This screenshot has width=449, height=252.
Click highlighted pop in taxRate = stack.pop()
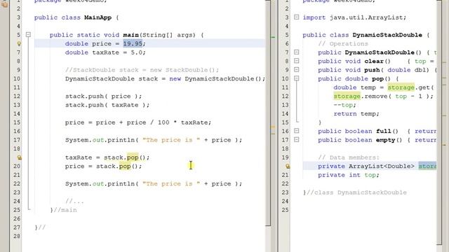click(133, 157)
